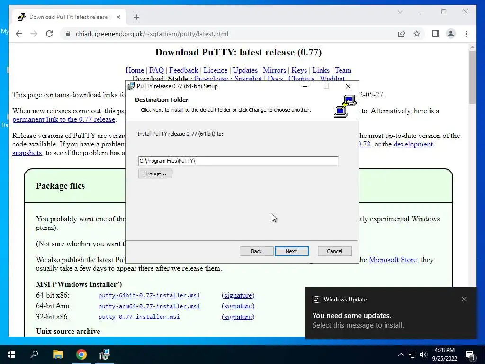Focus the destination folder path field
Screen dimensions: 485x364
click(238, 161)
